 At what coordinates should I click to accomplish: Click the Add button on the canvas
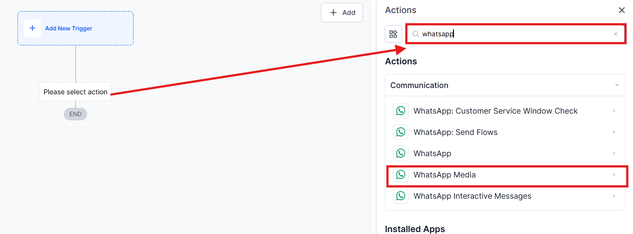click(342, 13)
